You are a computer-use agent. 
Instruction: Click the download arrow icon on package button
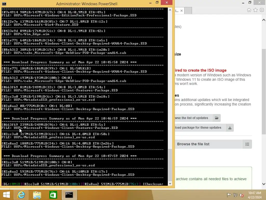[x=230, y=128]
